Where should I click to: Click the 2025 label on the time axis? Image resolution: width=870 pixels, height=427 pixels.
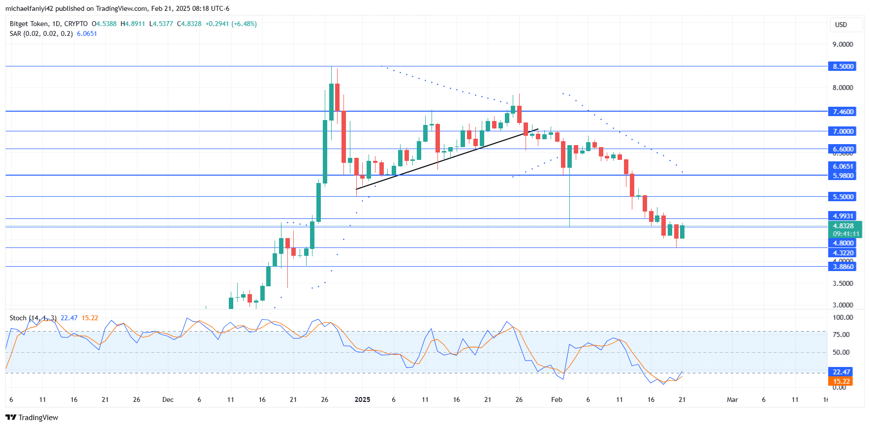coord(362,399)
